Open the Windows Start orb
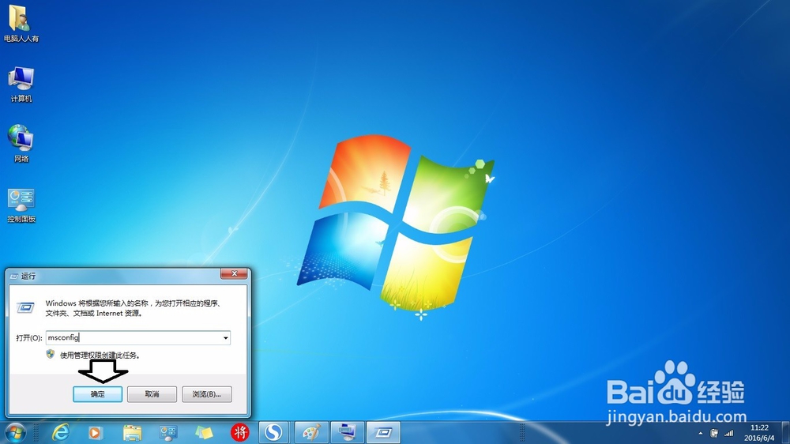 pyautogui.click(x=15, y=432)
